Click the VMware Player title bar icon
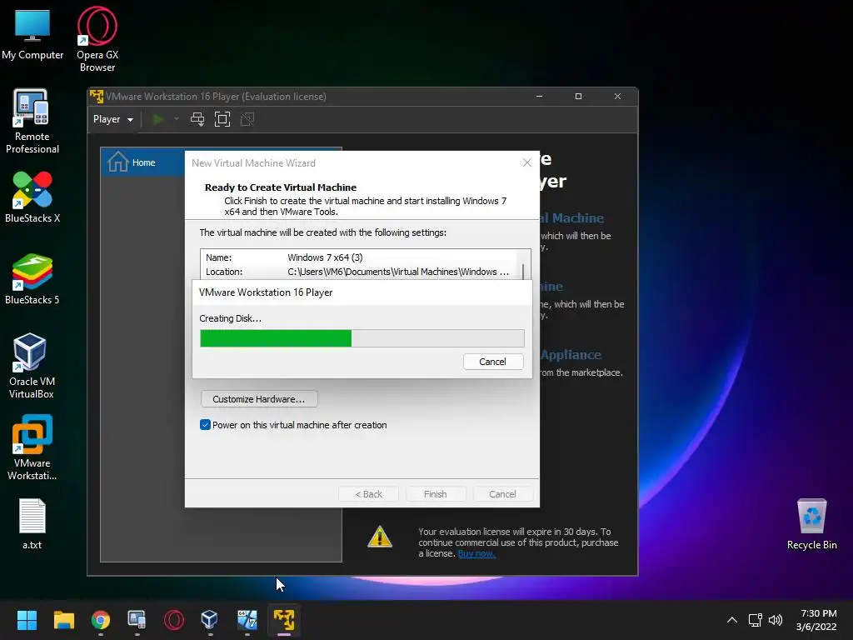 [97, 97]
